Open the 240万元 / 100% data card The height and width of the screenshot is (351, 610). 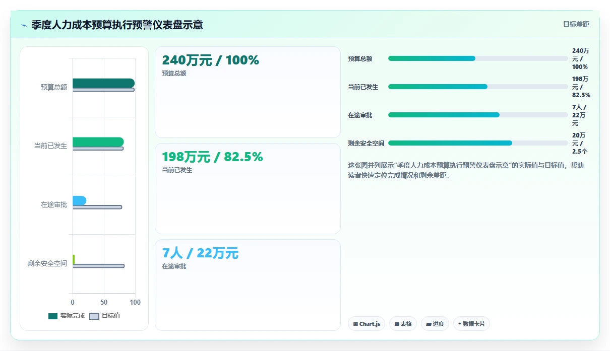pos(248,92)
